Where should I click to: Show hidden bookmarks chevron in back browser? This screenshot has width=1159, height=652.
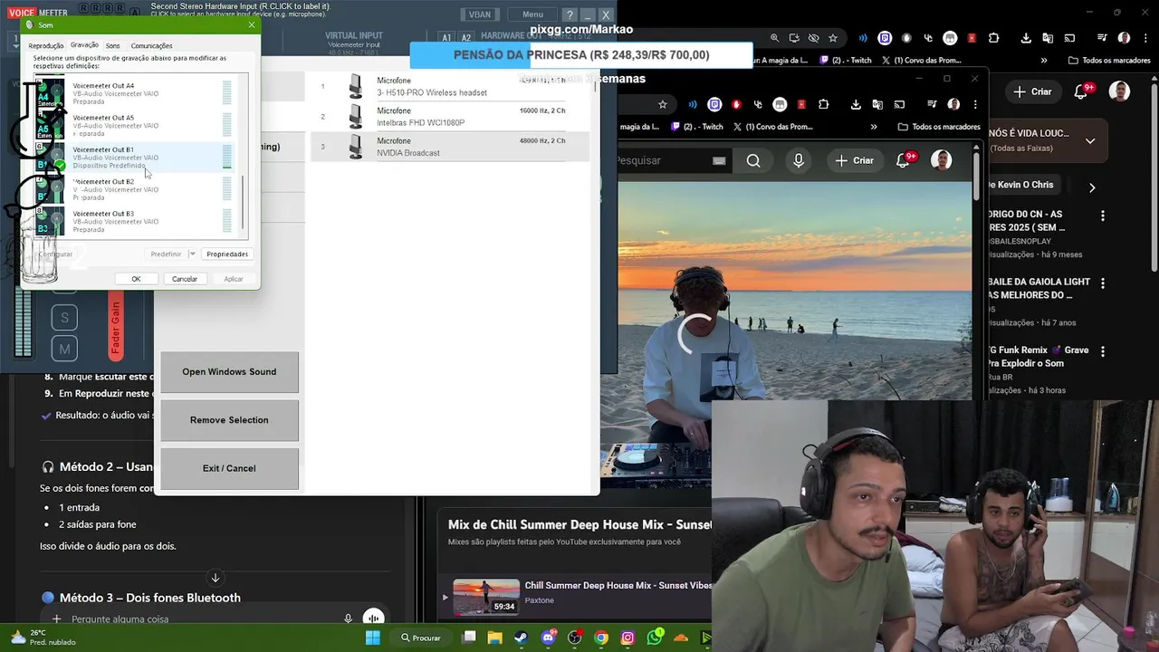pos(1044,61)
